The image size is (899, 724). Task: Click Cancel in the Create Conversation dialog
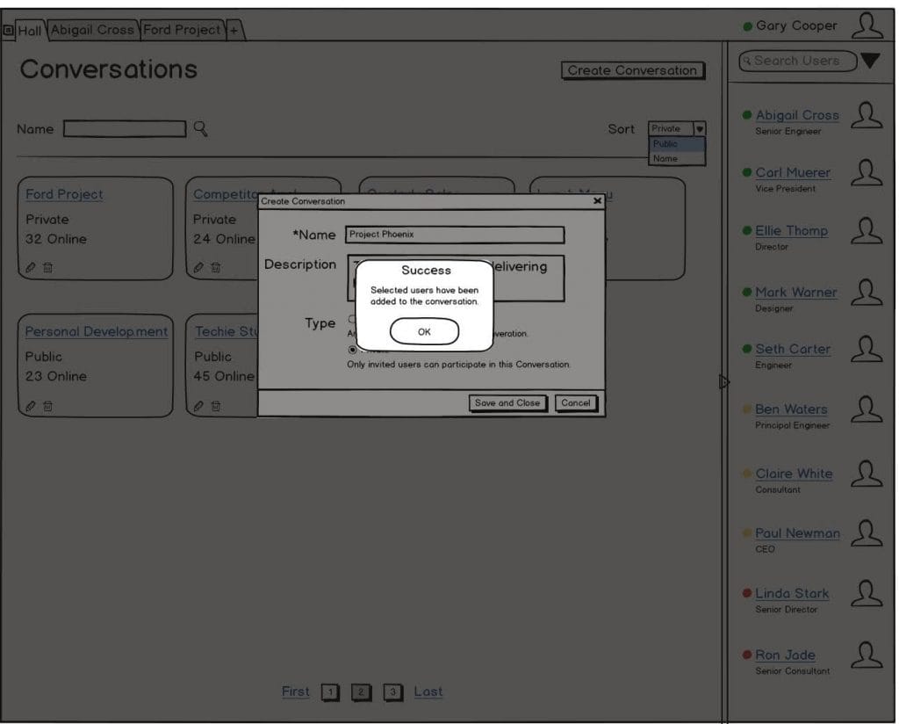[x=576, y=403]
